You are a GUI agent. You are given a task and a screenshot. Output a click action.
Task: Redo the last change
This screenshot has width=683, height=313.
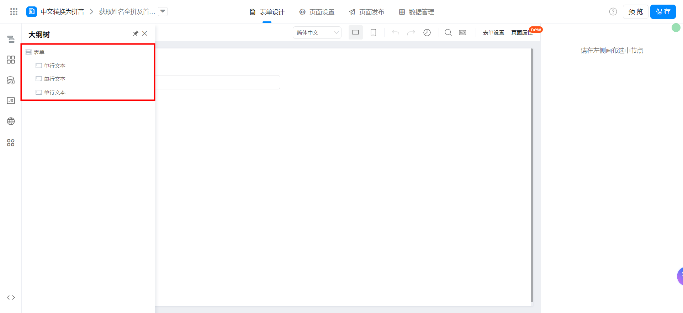coord(411,33)
